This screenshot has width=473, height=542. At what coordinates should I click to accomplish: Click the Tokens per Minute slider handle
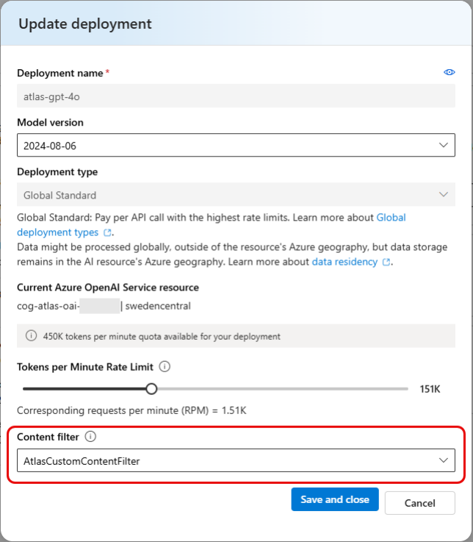tap(151, 389)
